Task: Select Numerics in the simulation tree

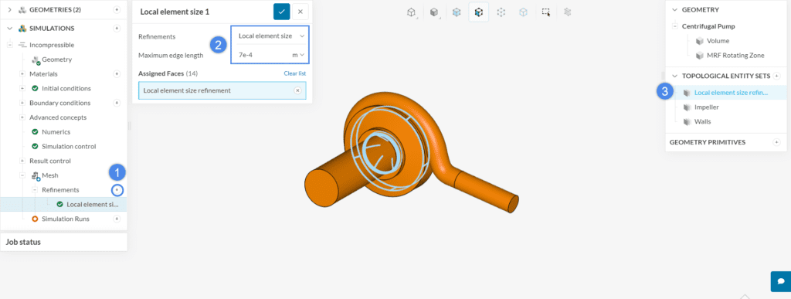Action: [x=56, y=131]
